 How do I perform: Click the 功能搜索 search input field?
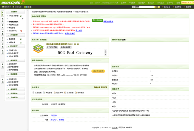[x=143, y=7]
